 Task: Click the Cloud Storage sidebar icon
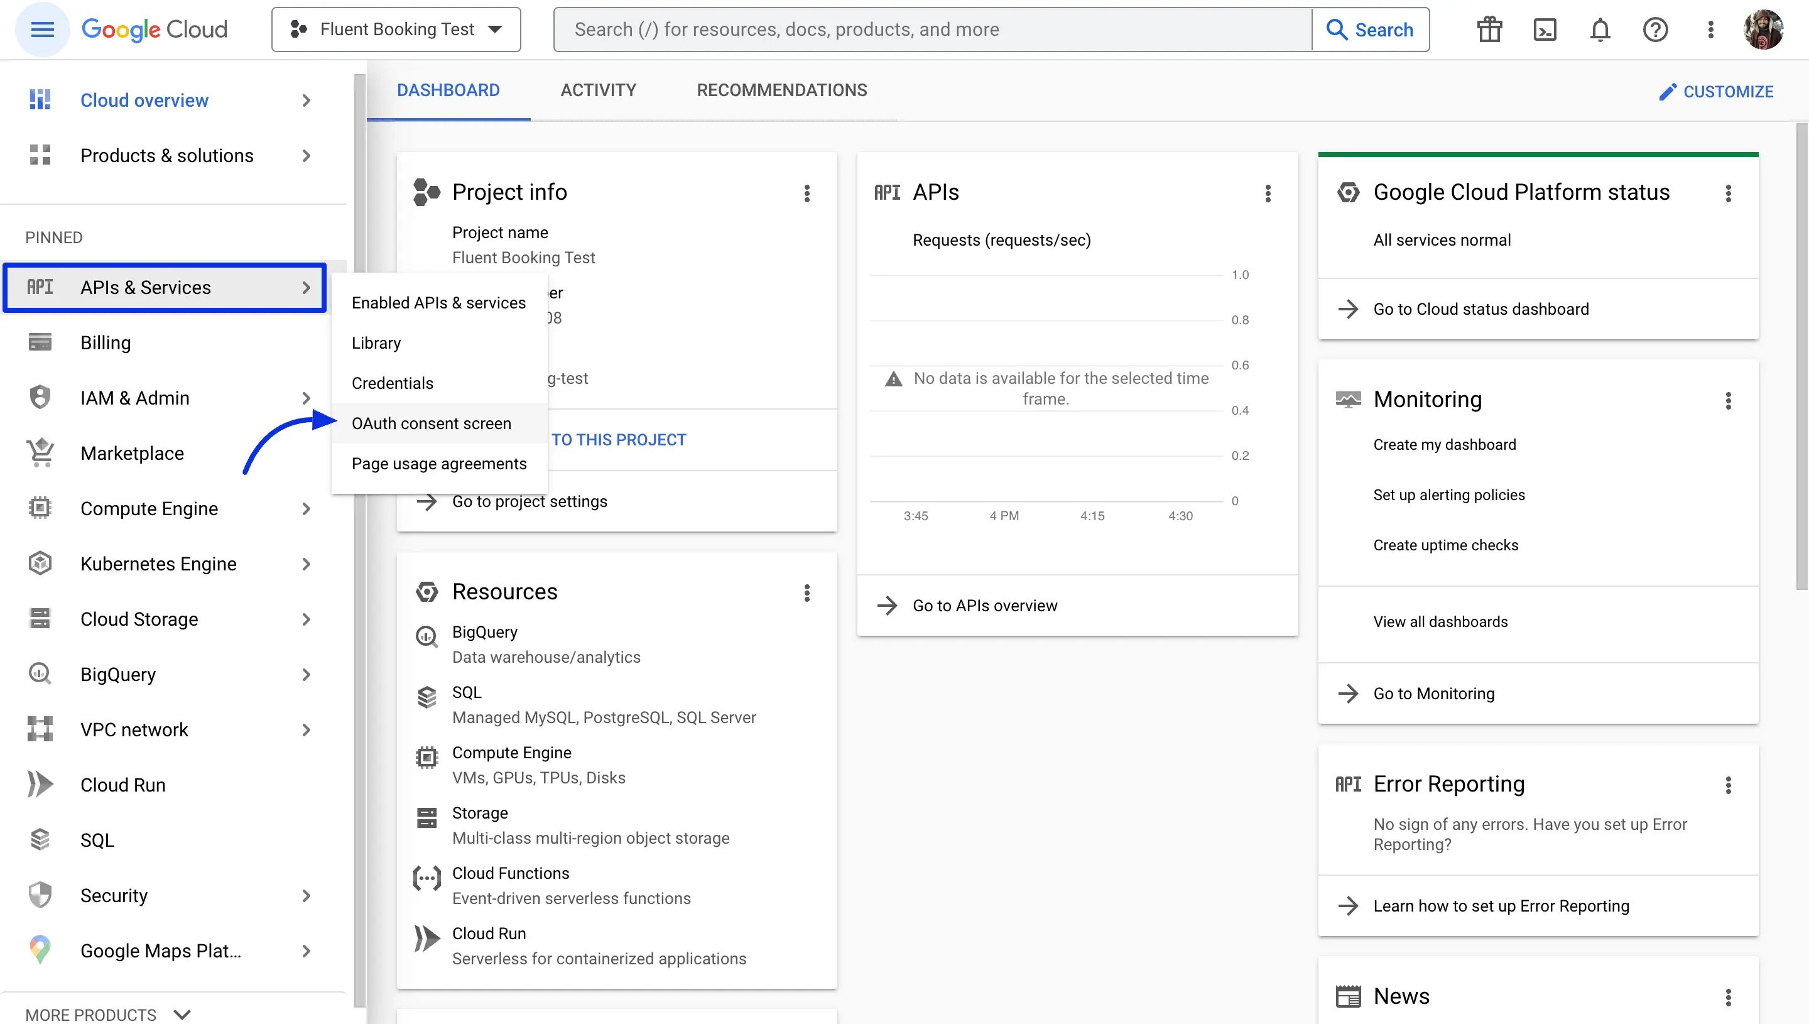40,619
